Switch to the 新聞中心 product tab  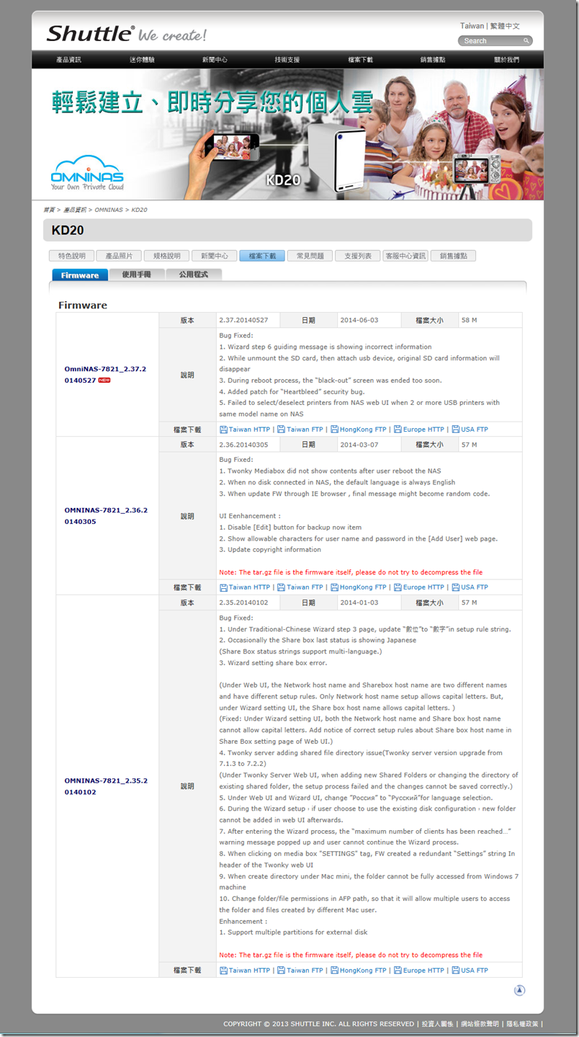coord(214,256)
